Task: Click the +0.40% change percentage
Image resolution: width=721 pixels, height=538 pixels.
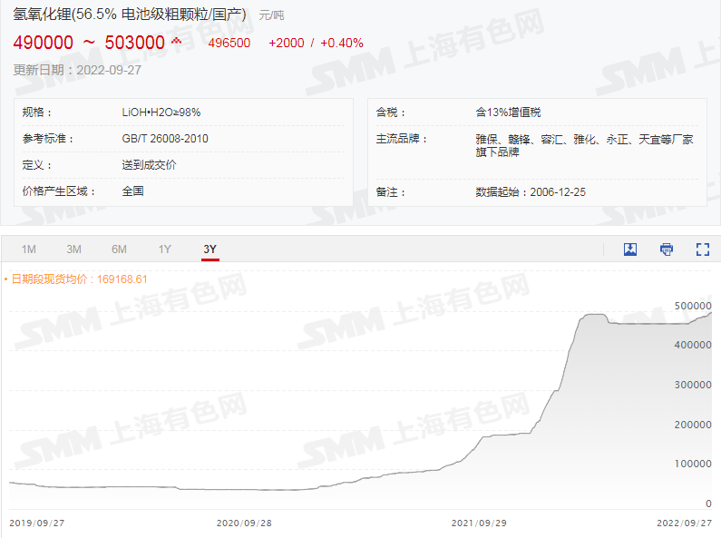Action: tap(342, 43)
